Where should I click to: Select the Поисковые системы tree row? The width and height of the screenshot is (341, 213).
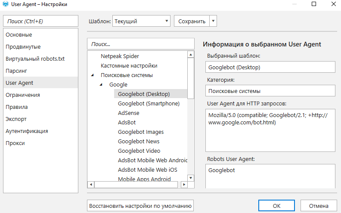(x=127, y=75)
